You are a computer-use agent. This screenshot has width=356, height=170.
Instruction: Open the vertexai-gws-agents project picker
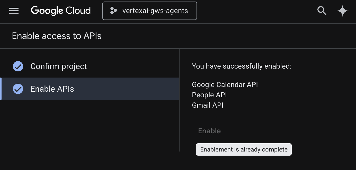[x=150, y=11]
